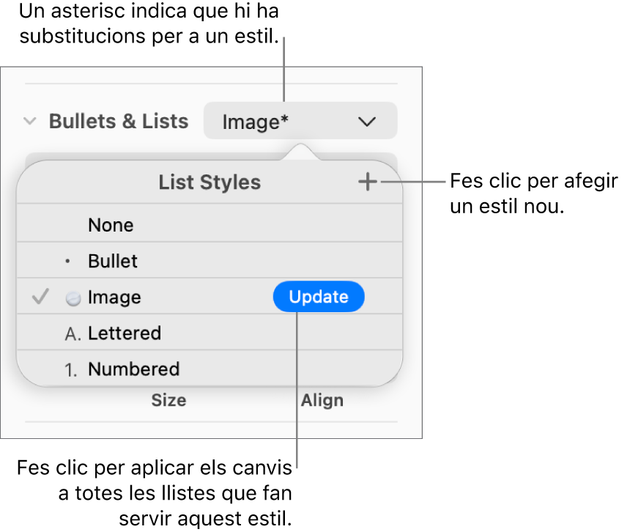The image size is (630, 532).
Task: Select the None list style
Action: click(x=111, y=225)
